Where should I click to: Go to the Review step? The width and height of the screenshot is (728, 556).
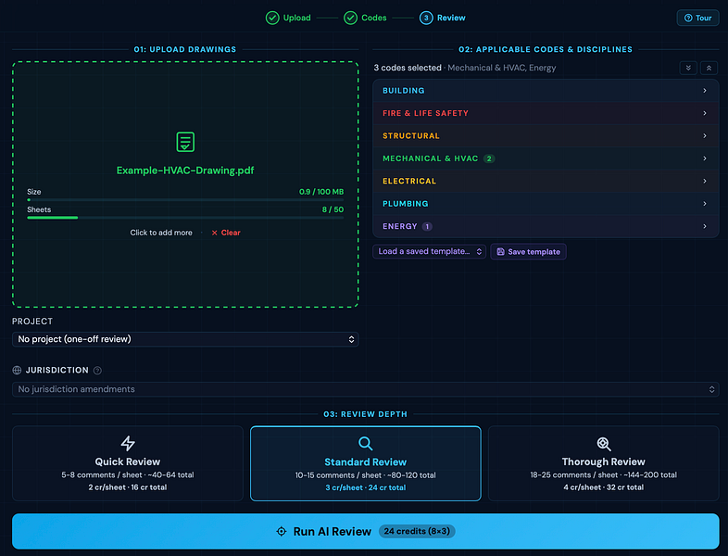coord(443,18)
